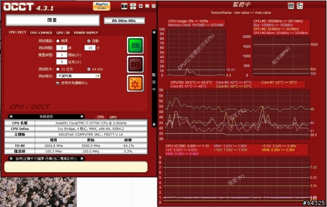
Task: Click the star icon on help section header
Action: click(11, 158)
